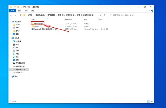Refresh the current folder view
166x108 pixels.
coord(104,15)
